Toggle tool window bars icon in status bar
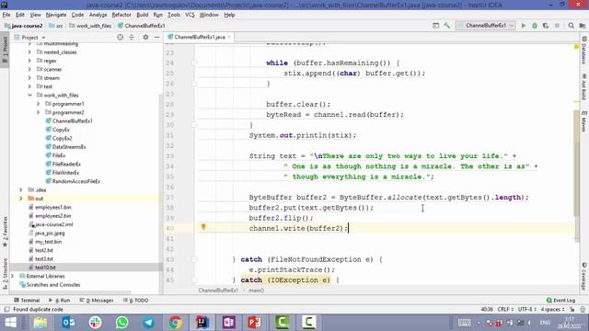 point(6,309)
